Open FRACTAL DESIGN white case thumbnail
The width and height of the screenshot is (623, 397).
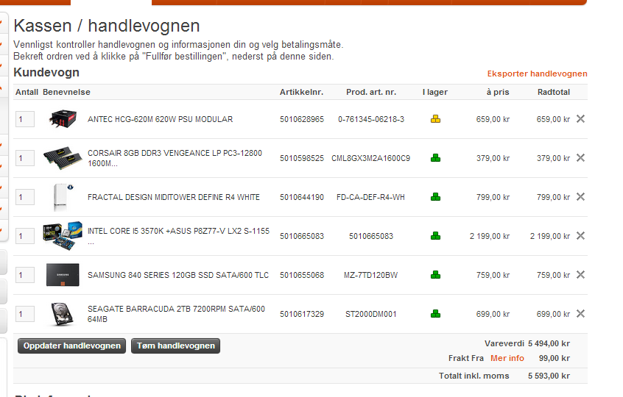(x=63, y=197)
